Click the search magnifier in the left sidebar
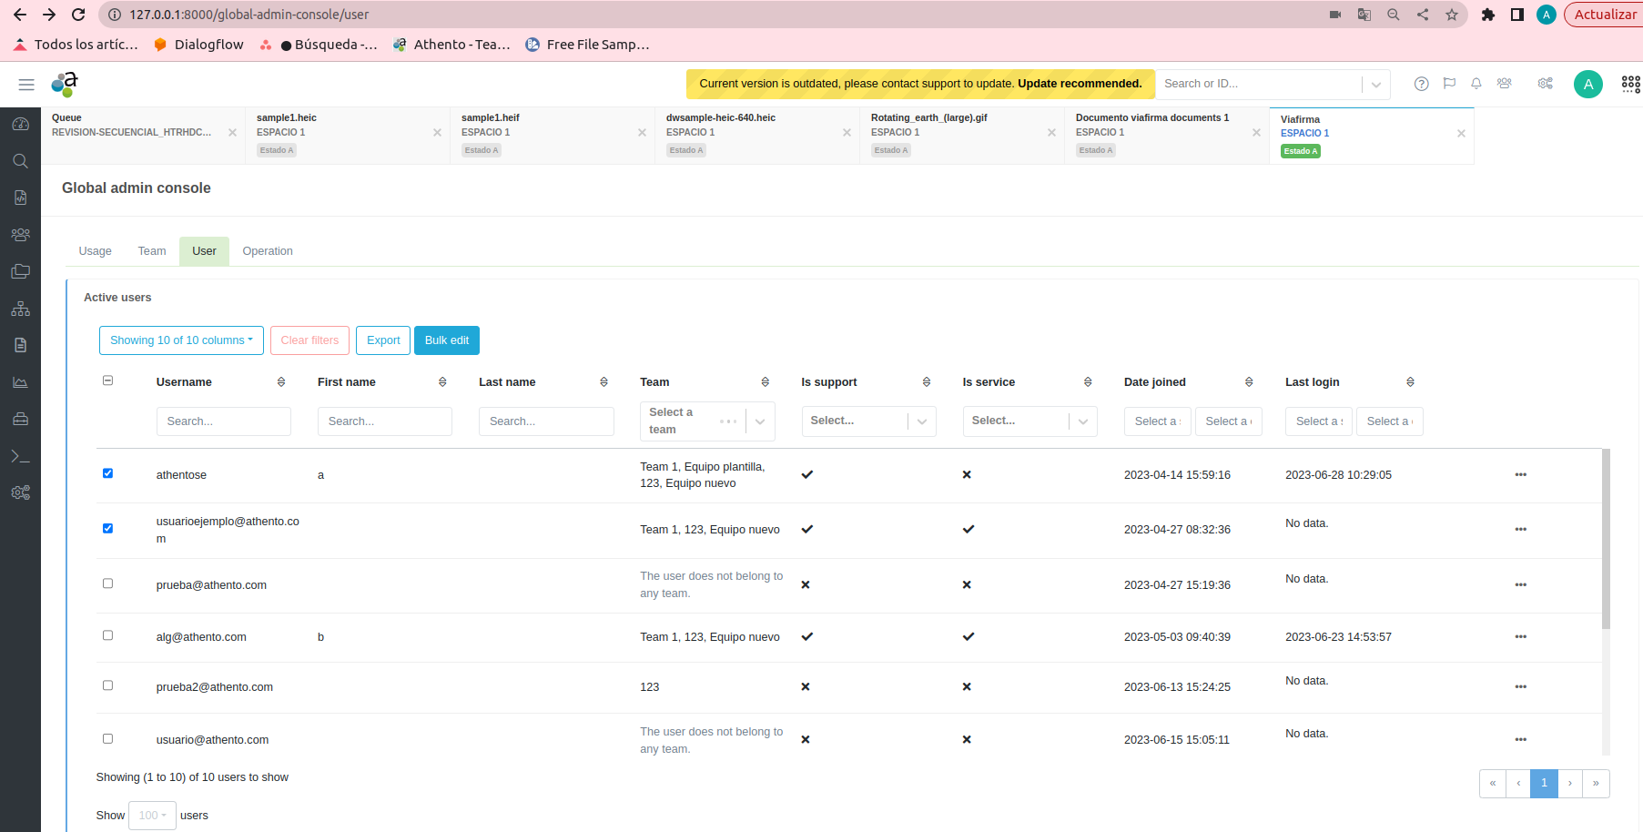 coord(20,161)
